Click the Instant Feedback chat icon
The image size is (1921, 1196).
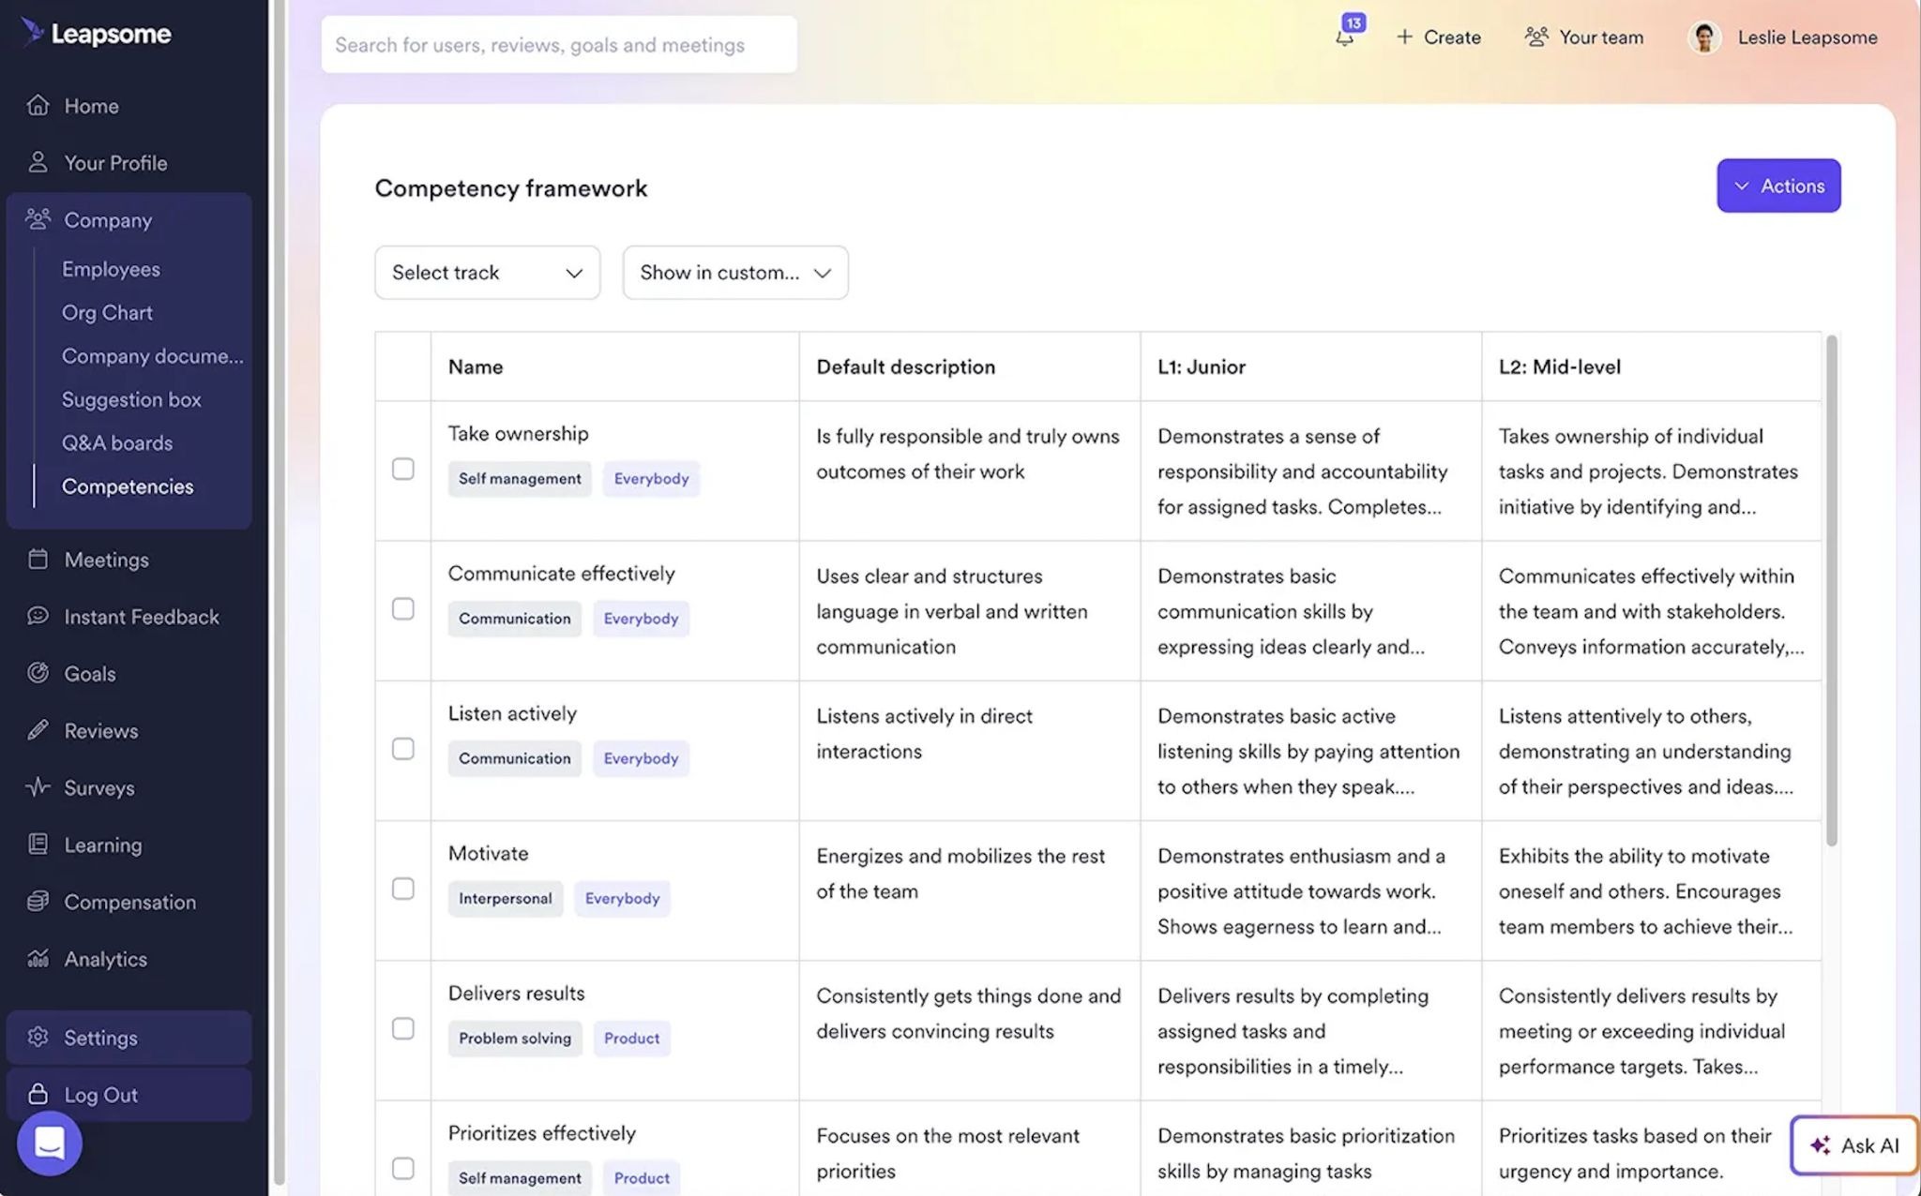tap(38, 616)
